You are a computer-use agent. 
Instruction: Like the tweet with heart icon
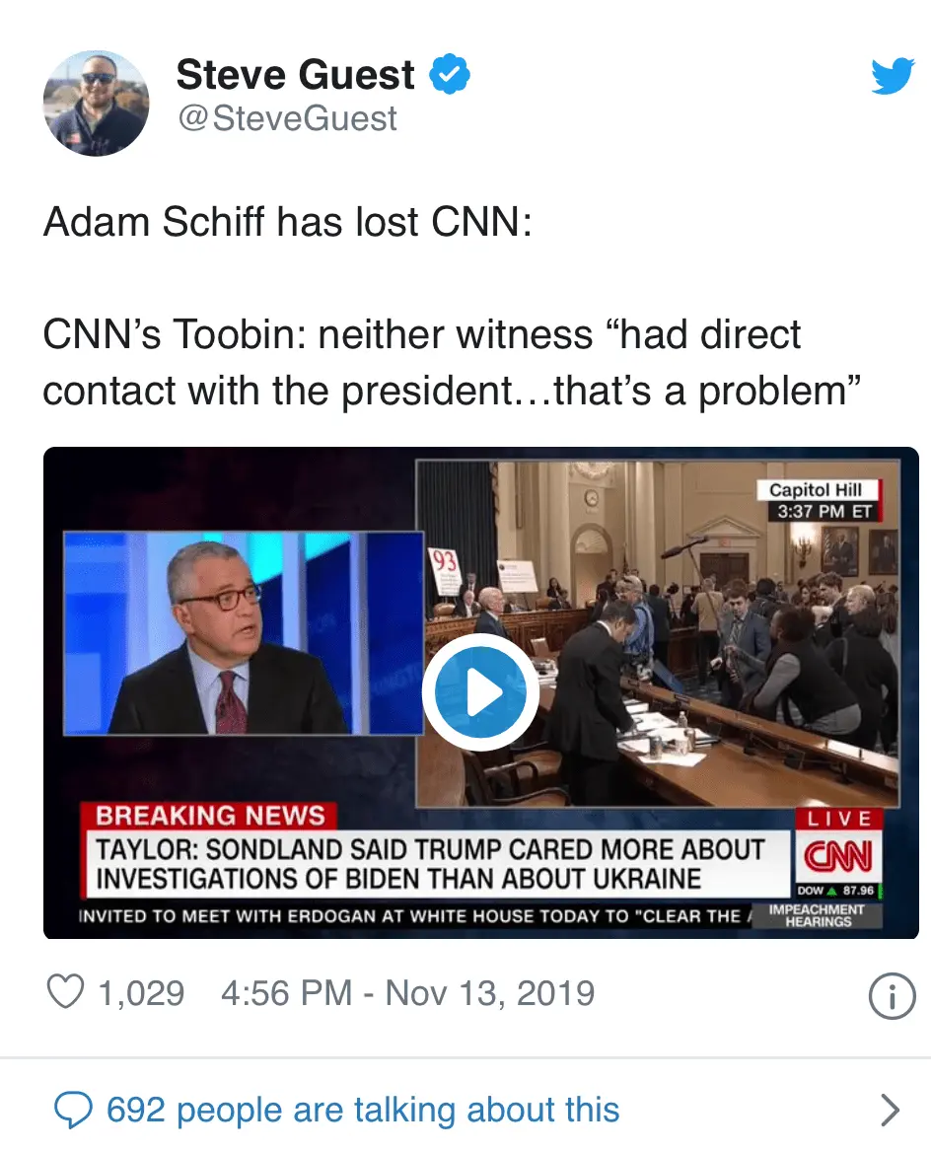click(66, 991)
